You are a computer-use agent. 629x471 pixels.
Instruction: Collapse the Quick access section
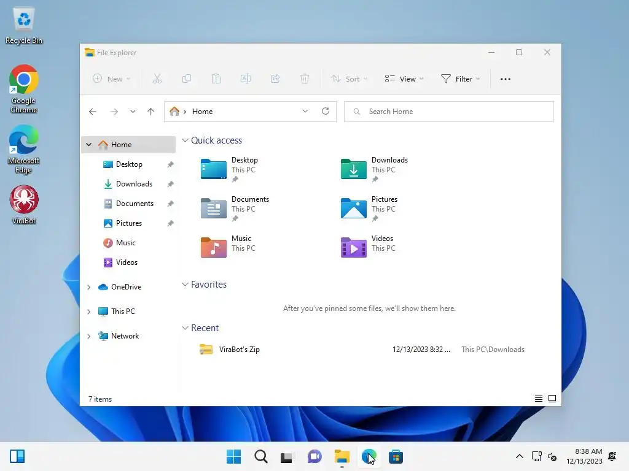coord(185,140)
